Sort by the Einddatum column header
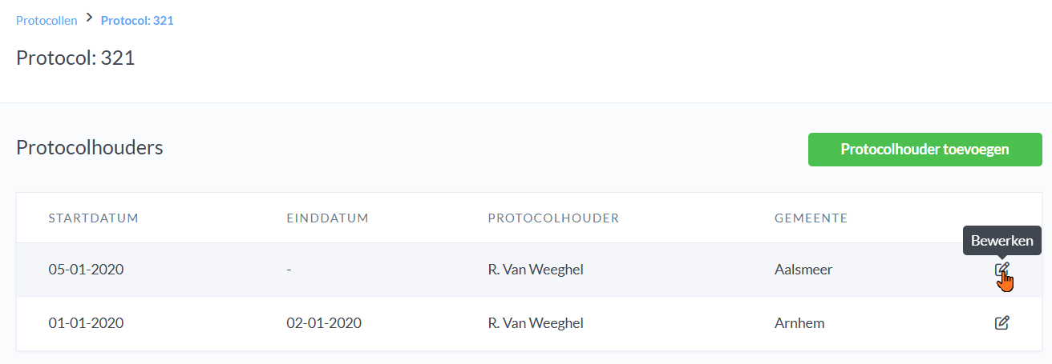The width and height of the screenshot is (1052, 364). pos(327,218)
